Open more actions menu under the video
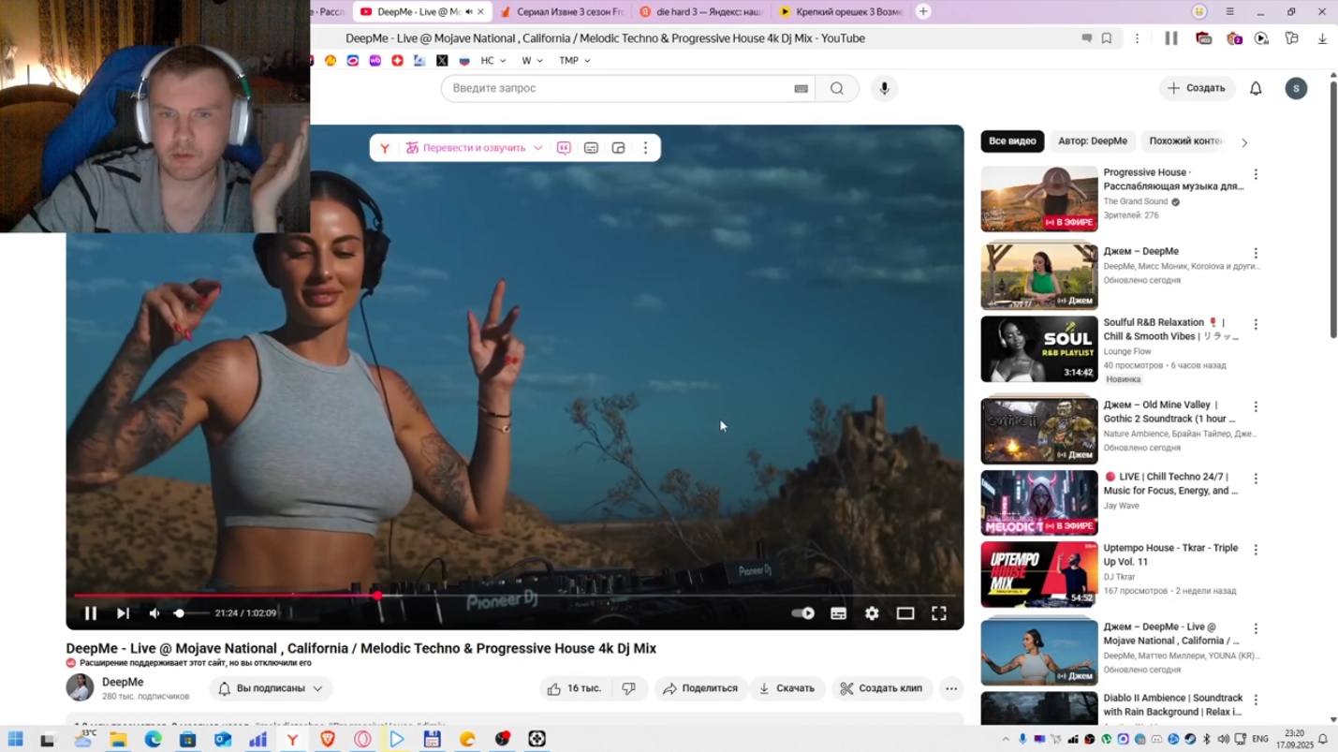Image resolution: width=1338 pixels, height=752 pixels. (951, 688)
